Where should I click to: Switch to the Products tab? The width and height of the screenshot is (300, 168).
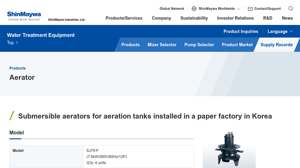coord(130,45)
